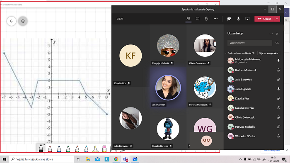Select the yellow highlighter tool
Screen dimensions: 290x163
click(x=95, y=149)
